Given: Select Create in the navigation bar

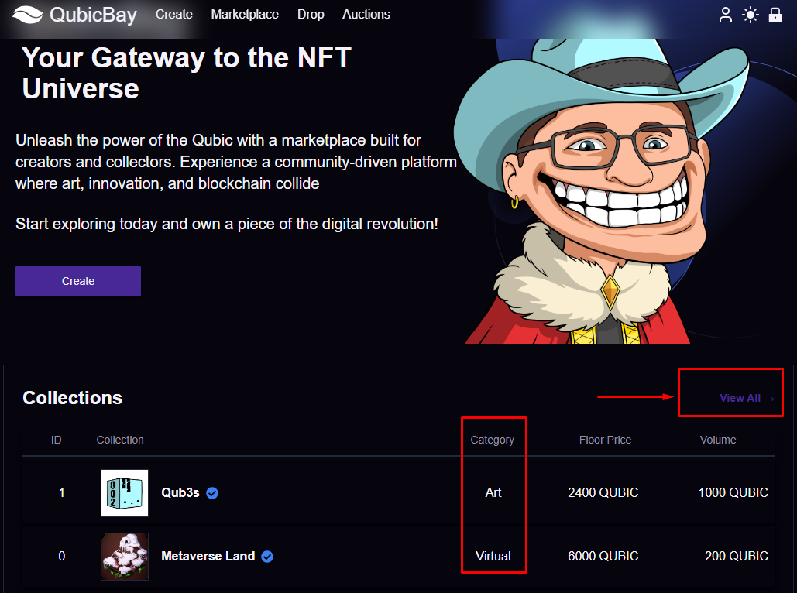Looking at the screenshot, I should coord(173,14).
